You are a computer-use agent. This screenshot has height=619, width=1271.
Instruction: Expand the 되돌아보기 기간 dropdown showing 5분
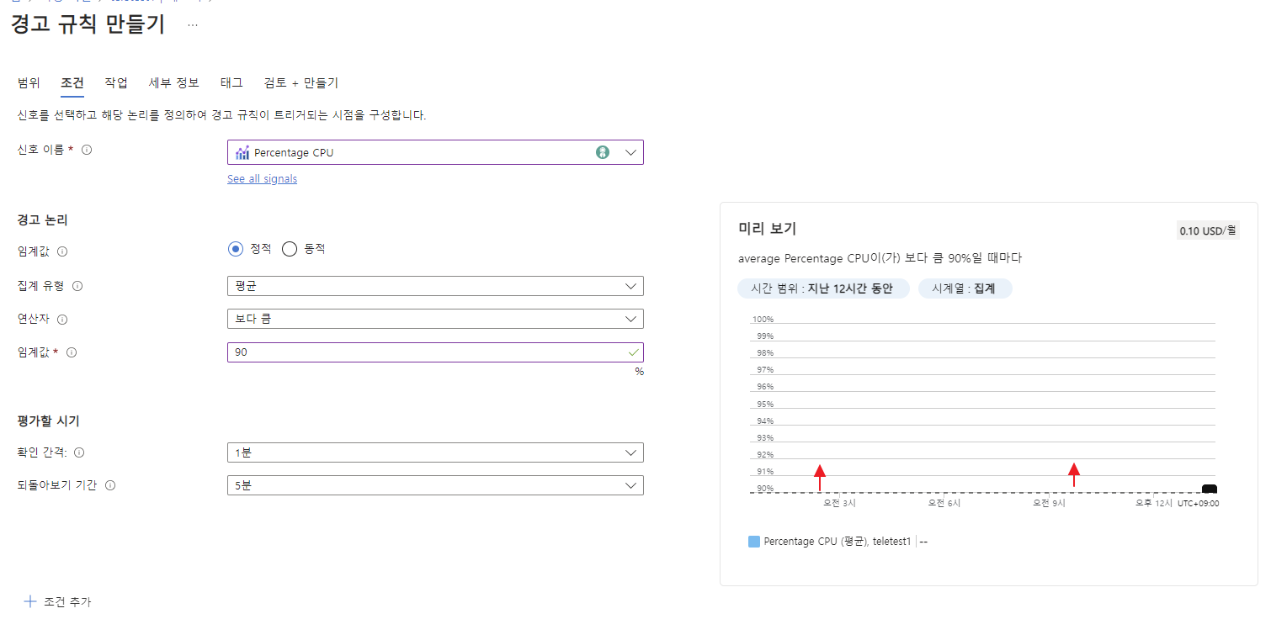[435, 485]
